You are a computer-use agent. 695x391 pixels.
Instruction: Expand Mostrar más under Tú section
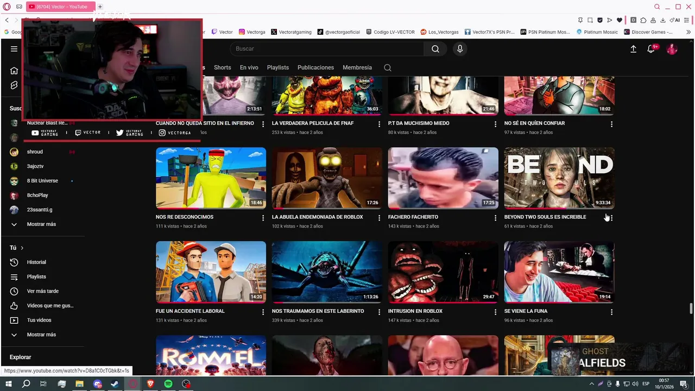click(41, 335)
